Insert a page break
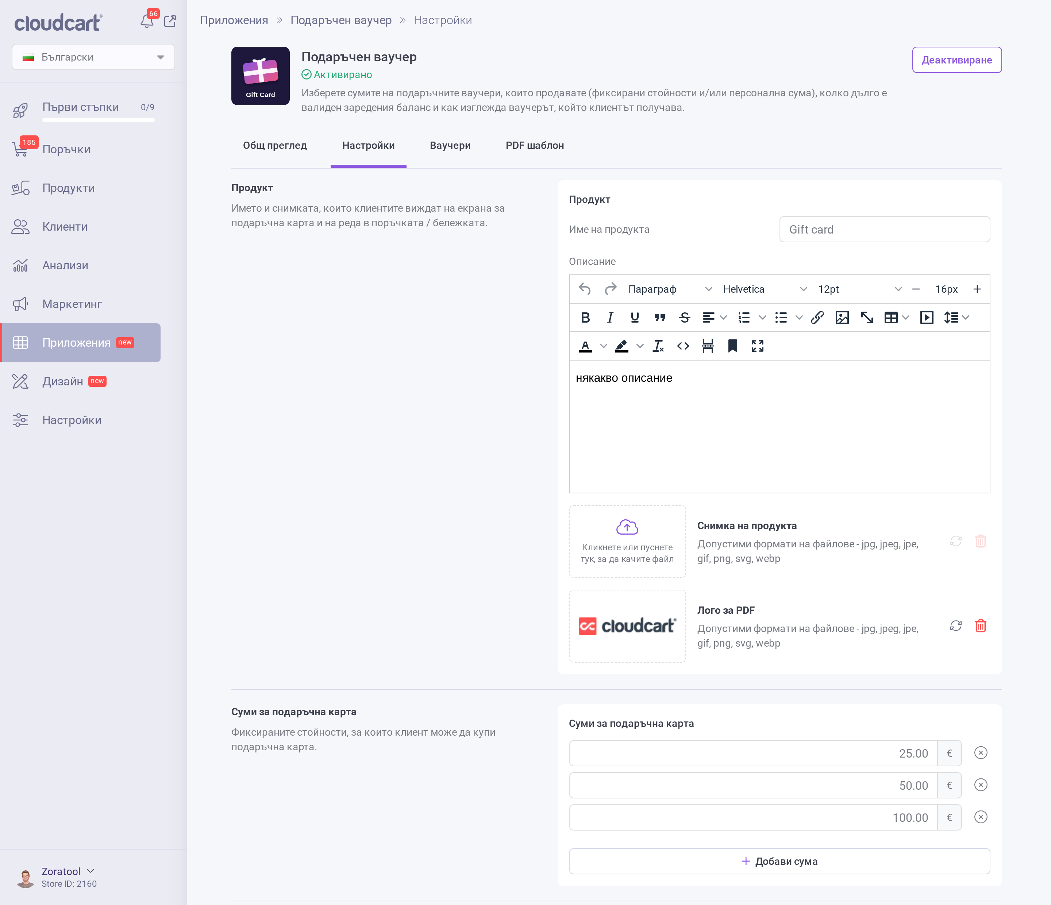This screenshot has height=905, width=1051. (708, 346)
